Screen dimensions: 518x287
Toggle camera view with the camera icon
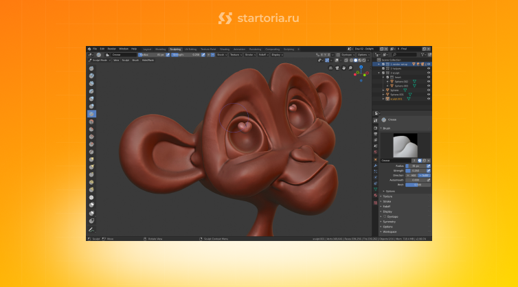337,68
